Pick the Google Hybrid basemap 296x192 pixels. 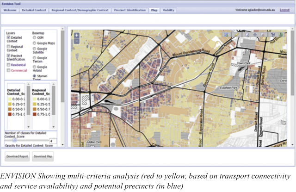[x=34, y=67]
